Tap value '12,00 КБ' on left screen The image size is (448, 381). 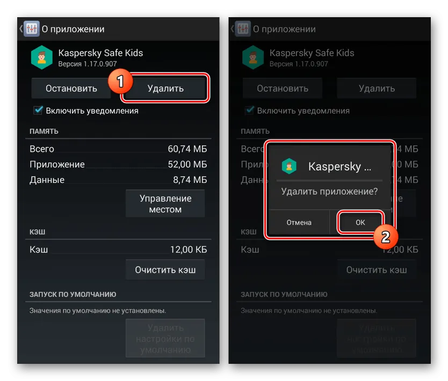coord(189,250)
